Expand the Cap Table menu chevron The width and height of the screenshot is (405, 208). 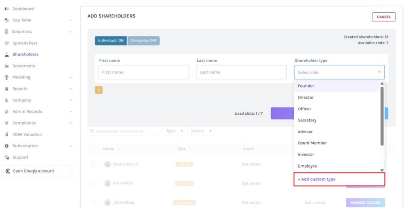[70, 20]
